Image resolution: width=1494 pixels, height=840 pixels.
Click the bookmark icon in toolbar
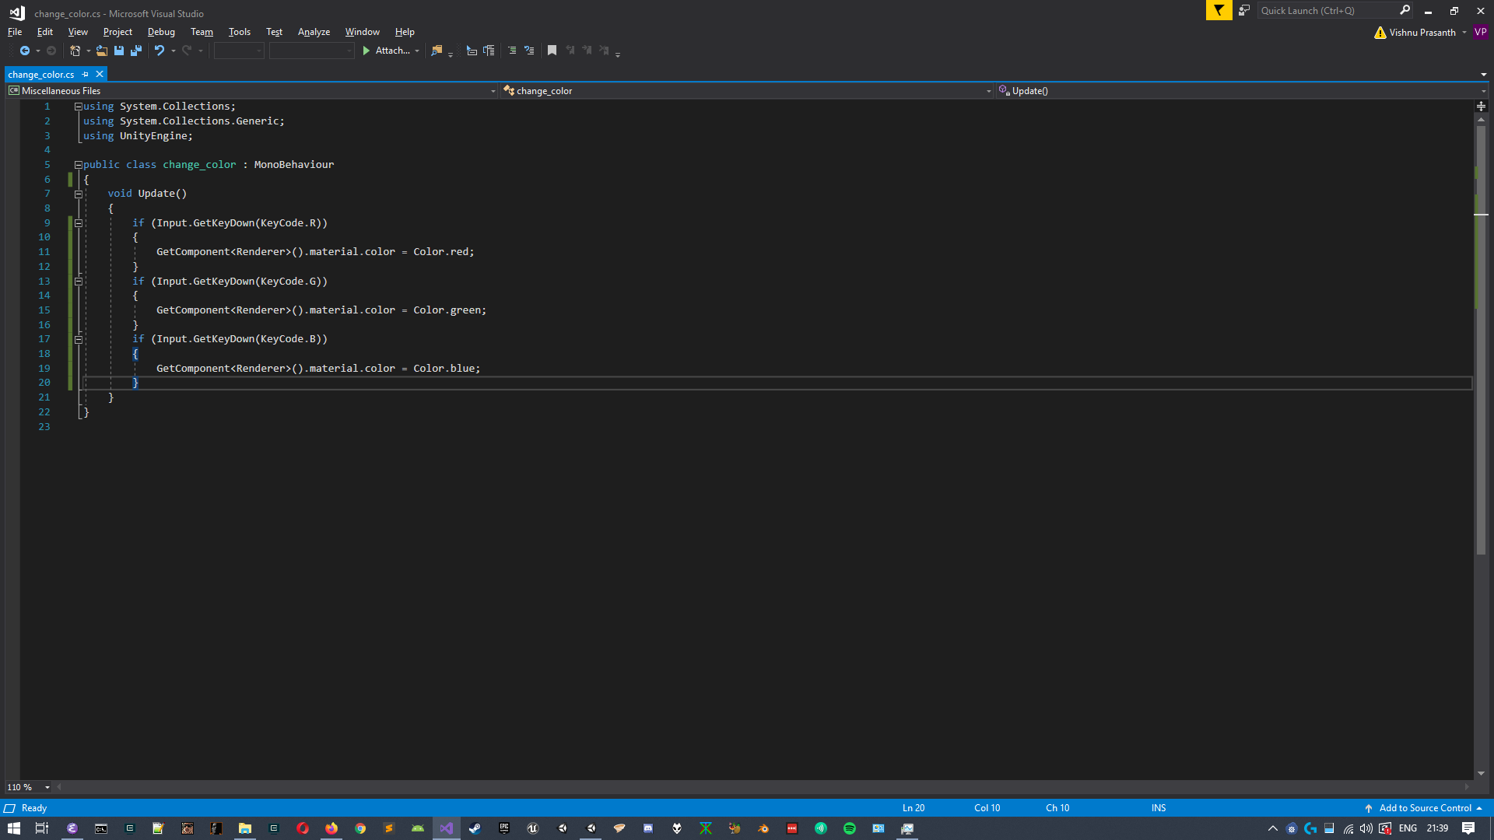552,51
